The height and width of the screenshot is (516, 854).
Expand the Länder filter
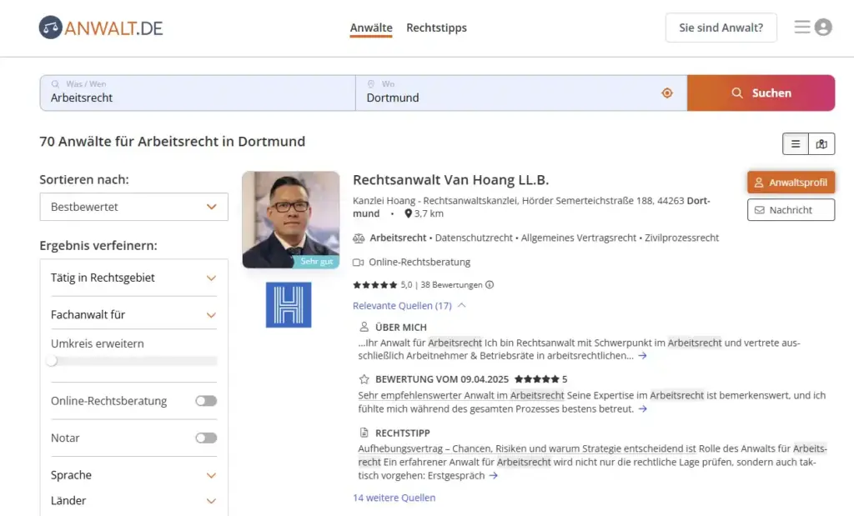point(134,501)
